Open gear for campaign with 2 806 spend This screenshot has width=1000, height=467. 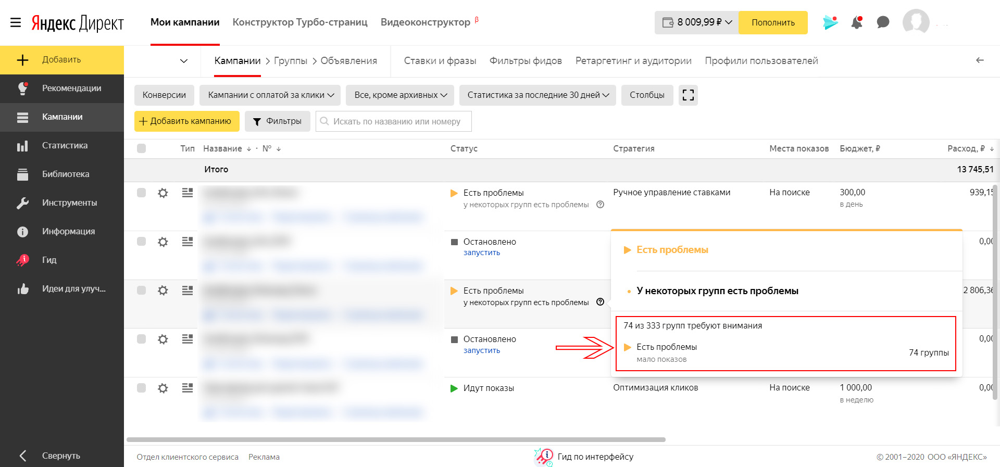pos(163,291)
